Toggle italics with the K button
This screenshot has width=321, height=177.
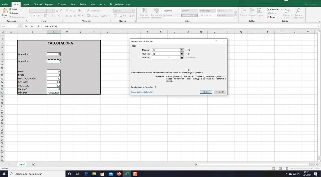pos(35,16)
